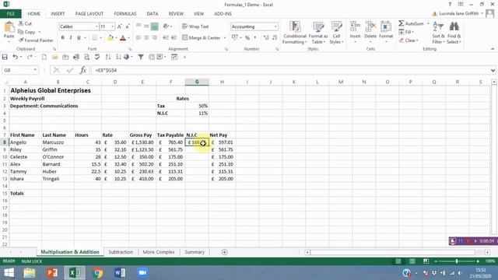Viewport: 498px width, 280px height.
Task: Apply the red font color
Action: (123, 38)
